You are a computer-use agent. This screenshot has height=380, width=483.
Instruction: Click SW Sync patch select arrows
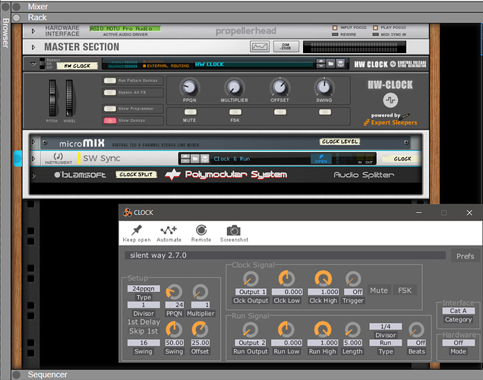[185, 159]
